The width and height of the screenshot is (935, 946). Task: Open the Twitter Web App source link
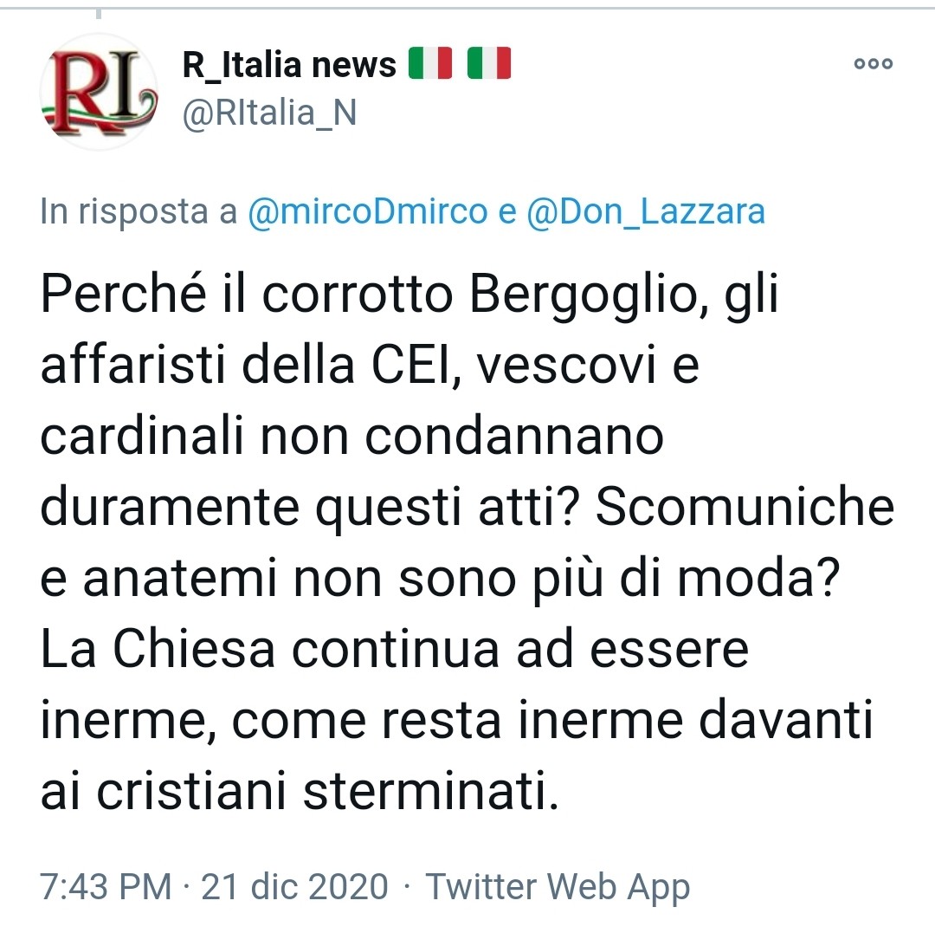558,887
